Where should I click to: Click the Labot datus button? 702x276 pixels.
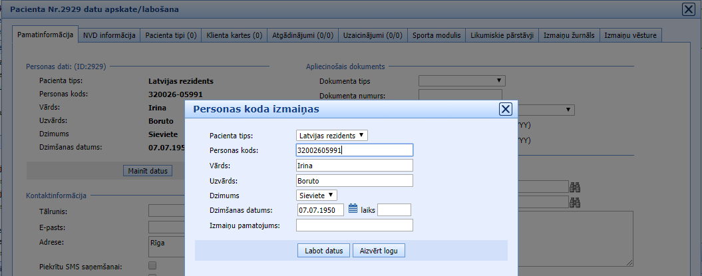[x=323, y=251]
